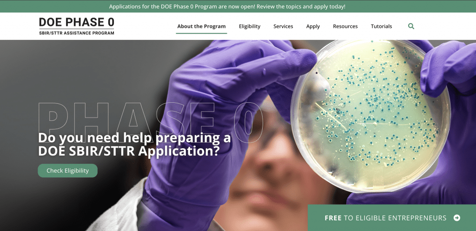Screen dimensions: 476x231
Task: Click the Check Eligibility button
Action: [x=68, y=170]
